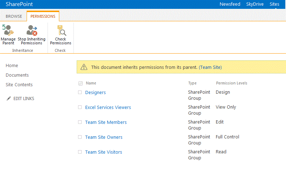
Task: Go to Home in the left navigation
Action: (12, 66)
